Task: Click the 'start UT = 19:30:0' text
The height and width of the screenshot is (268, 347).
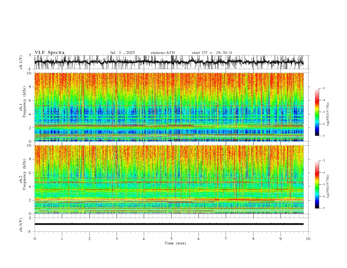Action: point(212,53)
